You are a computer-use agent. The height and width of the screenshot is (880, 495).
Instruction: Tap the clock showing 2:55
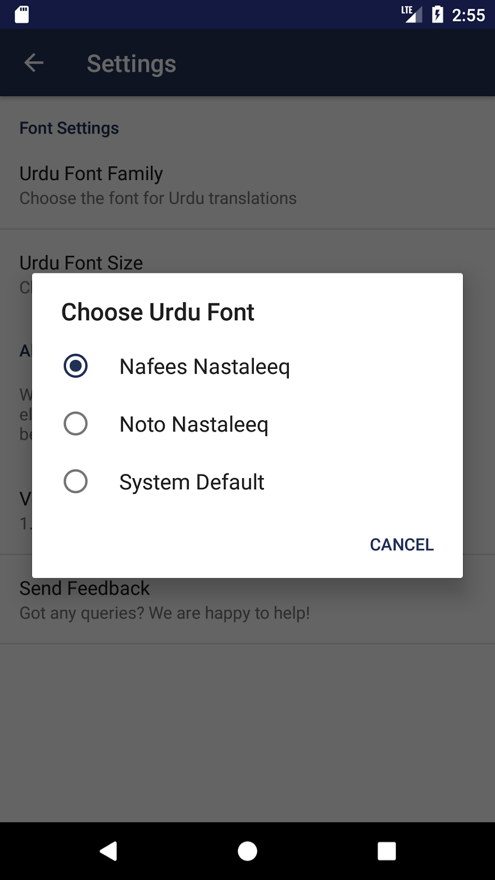click(x=468, y=16)
